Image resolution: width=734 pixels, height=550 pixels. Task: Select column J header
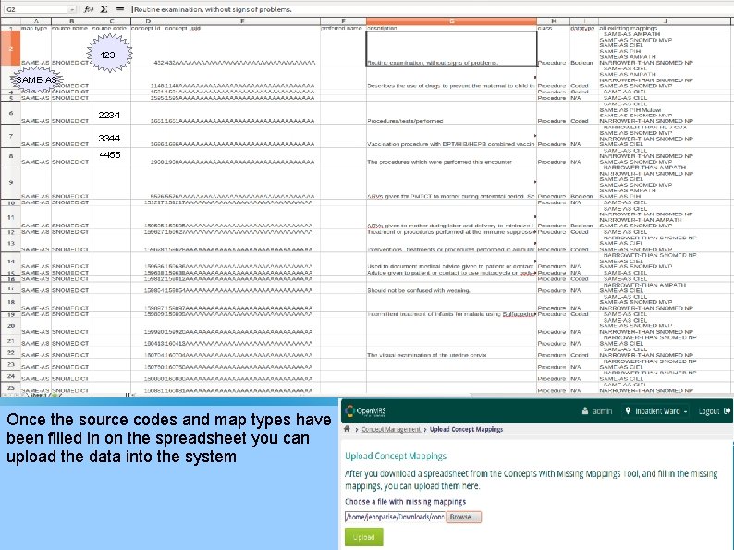(x=666, y=21)
